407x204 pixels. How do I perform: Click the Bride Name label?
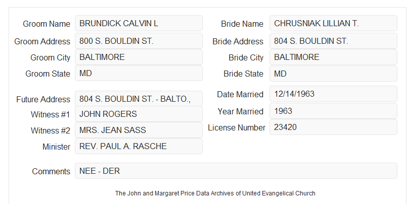(x=242, y=24)
